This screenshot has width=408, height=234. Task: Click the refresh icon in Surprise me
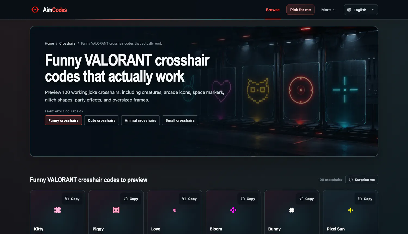[351, 180]
